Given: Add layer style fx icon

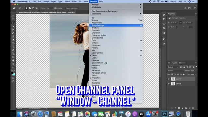Looking at the screenshot, I should point(175,108).
